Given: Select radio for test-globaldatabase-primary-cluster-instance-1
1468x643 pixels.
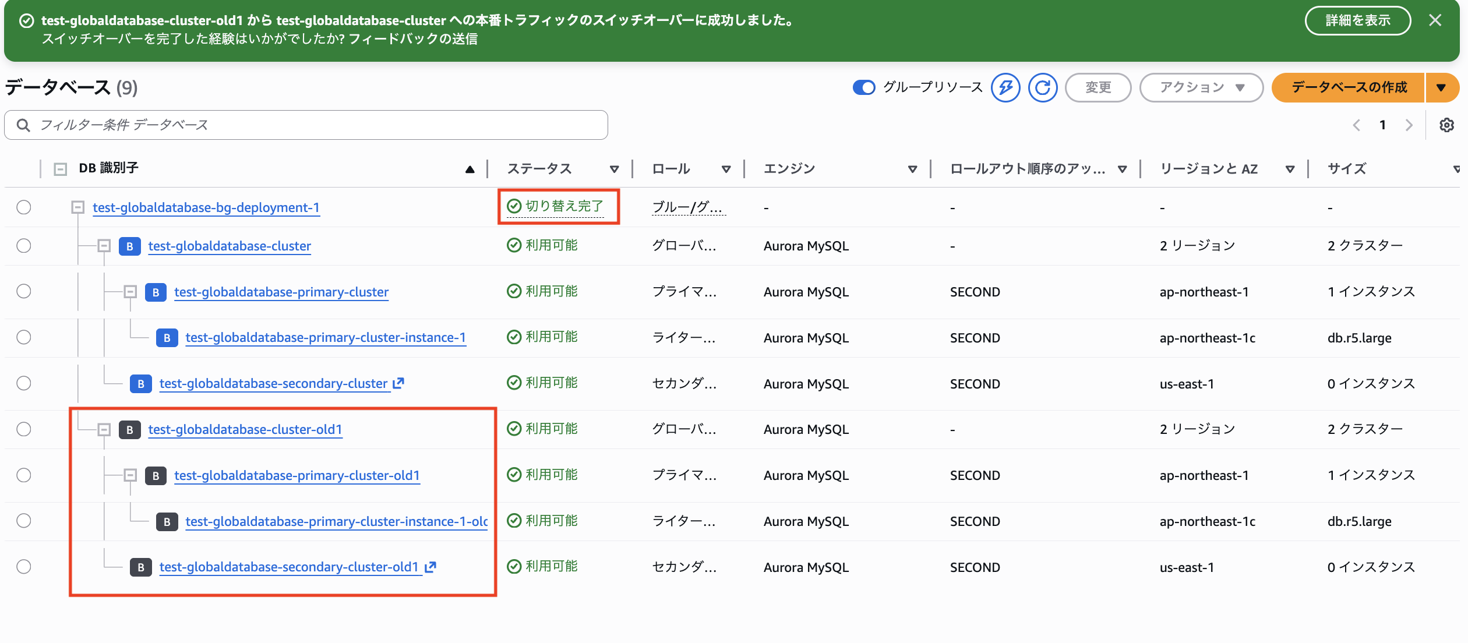Looking at the screenshot, I should pos(24,337).
